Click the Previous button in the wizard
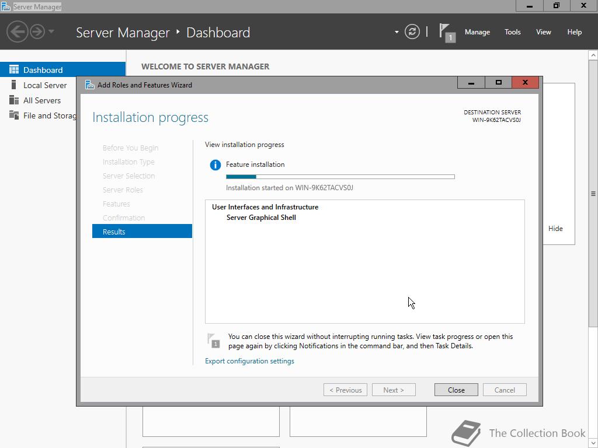 coord(346,390)
